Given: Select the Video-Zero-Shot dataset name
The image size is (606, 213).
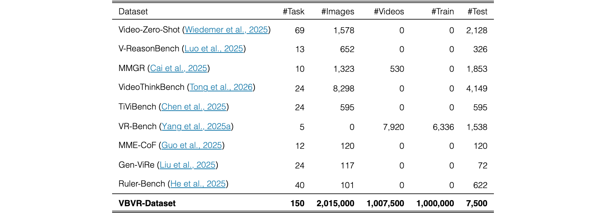Looking at the screenshot, I should (149, 30).
